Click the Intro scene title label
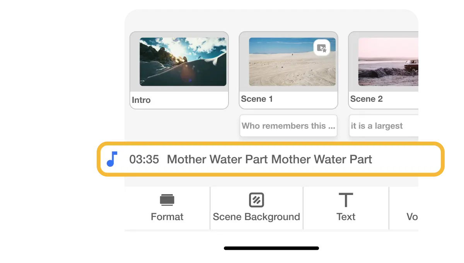 tap(141, 100)
